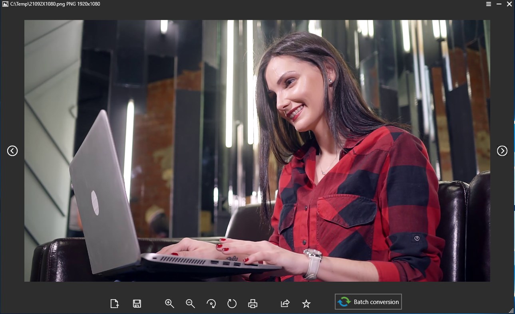
Task: Select the plain circular arrow rotate icon
Action: coord(232,304)
